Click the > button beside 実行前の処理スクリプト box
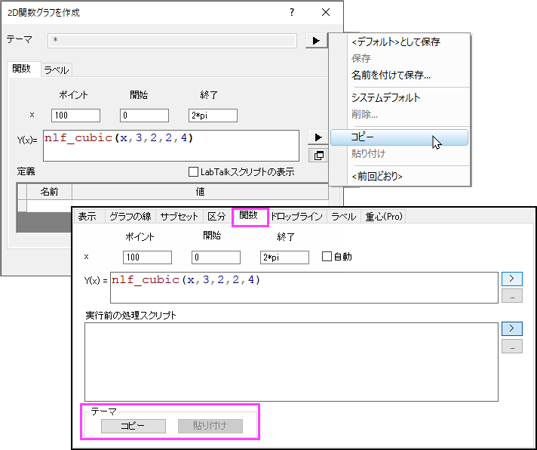The height and width of the screenshot is (450, 537). (511, 328)
